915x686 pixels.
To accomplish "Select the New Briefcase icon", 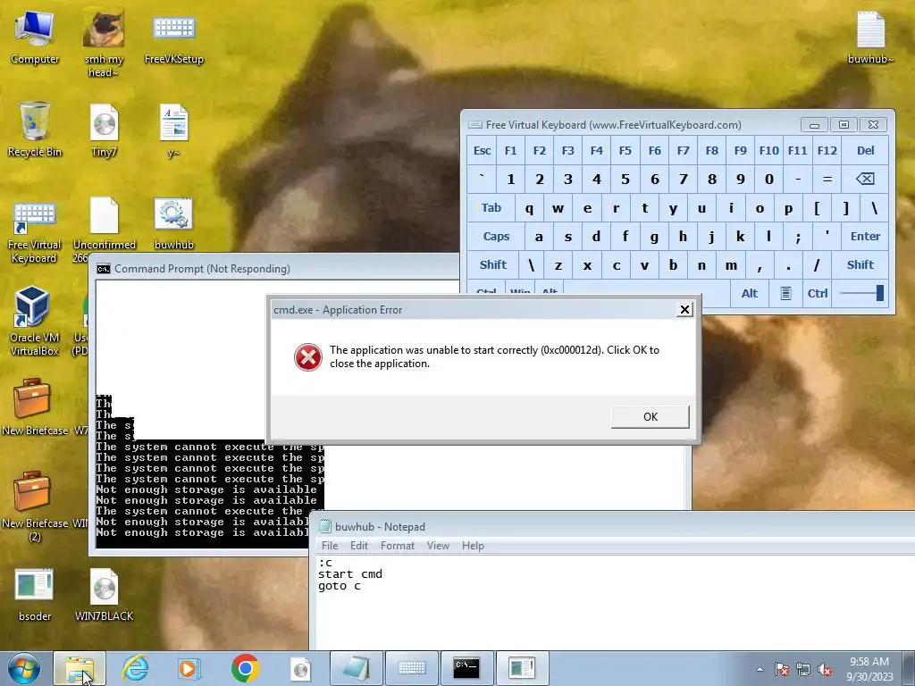I will point(35,406).
